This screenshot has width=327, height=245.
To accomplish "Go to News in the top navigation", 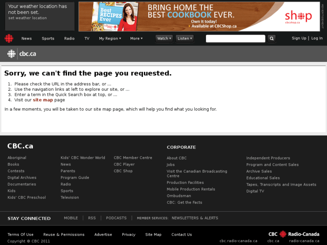I will 27,39.
